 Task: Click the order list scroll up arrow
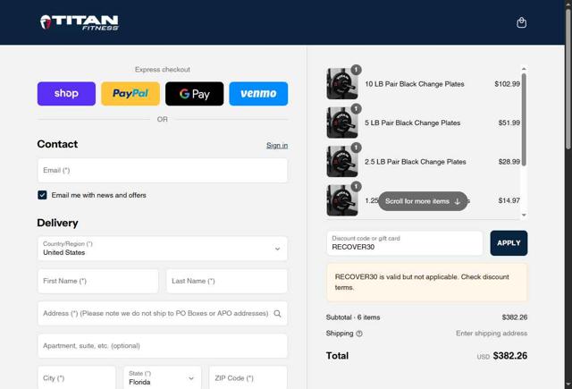coord(524,69)
